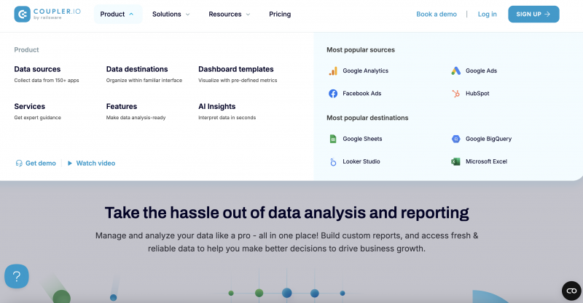The image size is (583, 303).
Task: Click the Google Ads logo icon
Action: coord(455,71)
